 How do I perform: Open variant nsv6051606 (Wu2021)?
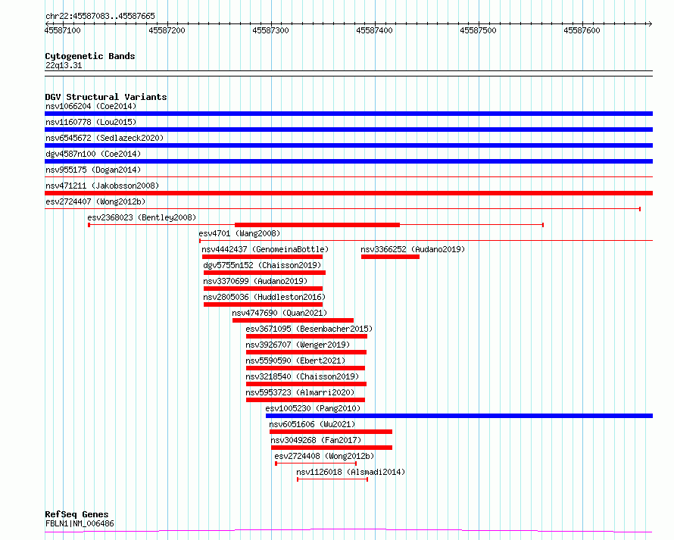pyautogui.click(x=313, y=424)
